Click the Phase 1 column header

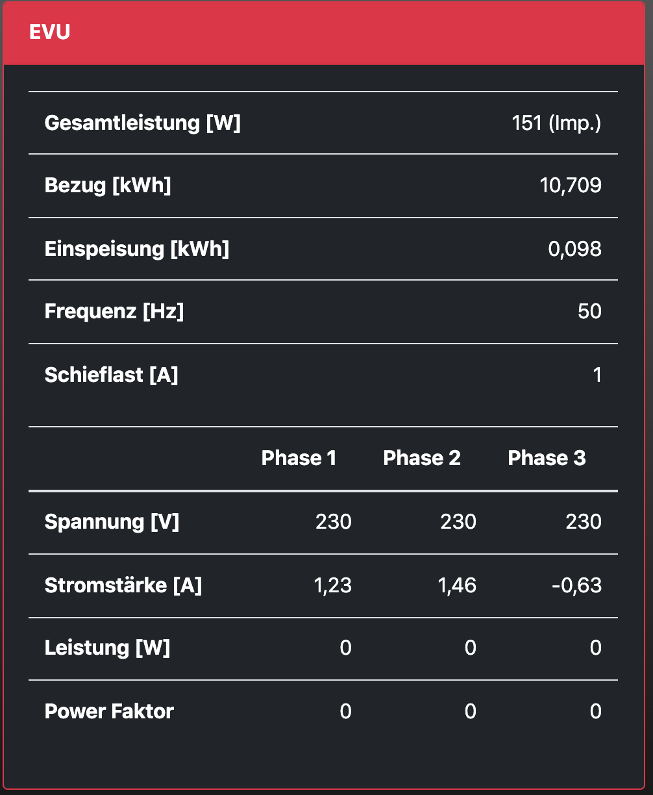299,458
